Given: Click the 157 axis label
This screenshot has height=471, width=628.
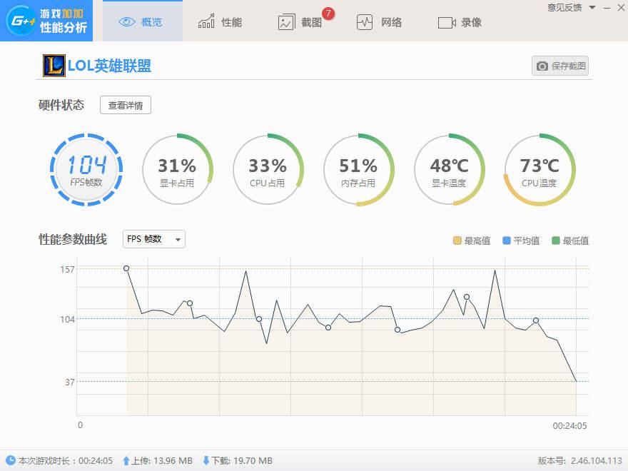Looking at the screenshot, I should [x=67, y=270].
